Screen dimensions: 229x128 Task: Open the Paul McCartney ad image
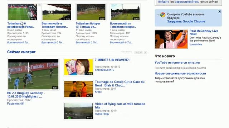click(x=171, y=39)
